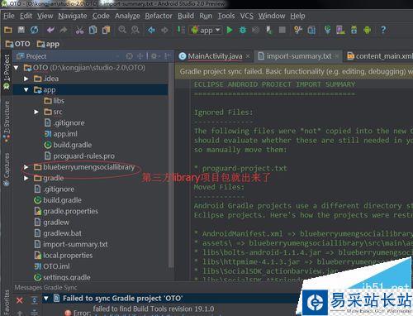Screen dimensions: 413x316
Task: Open the Build menu
Action: (186, 16)
